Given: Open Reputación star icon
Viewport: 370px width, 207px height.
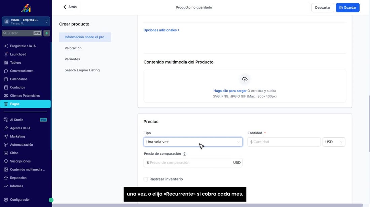Looking at the screenshot, I should 6,178.
